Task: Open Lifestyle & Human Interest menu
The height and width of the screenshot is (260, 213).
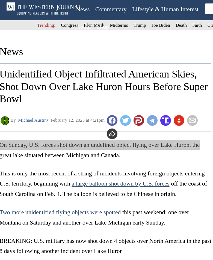Action: point(165,9)
